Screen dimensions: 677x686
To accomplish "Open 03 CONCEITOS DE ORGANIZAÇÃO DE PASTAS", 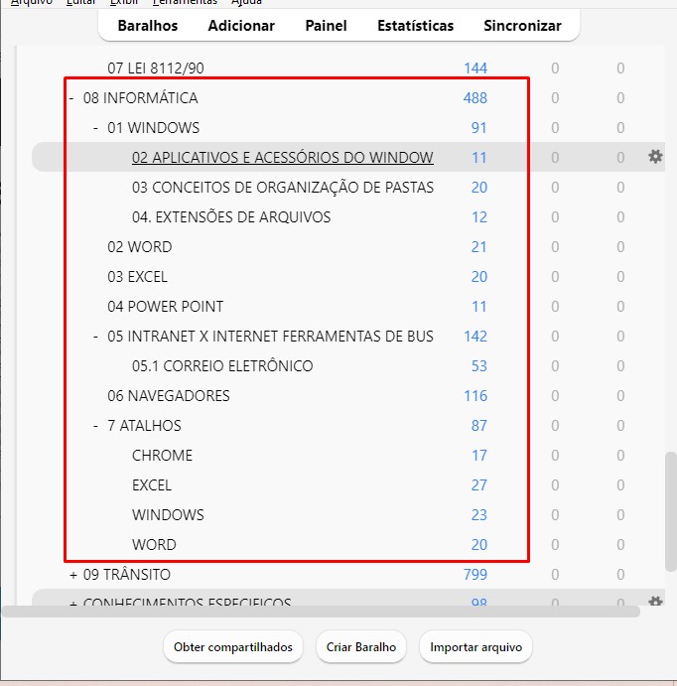I will 283,188.
